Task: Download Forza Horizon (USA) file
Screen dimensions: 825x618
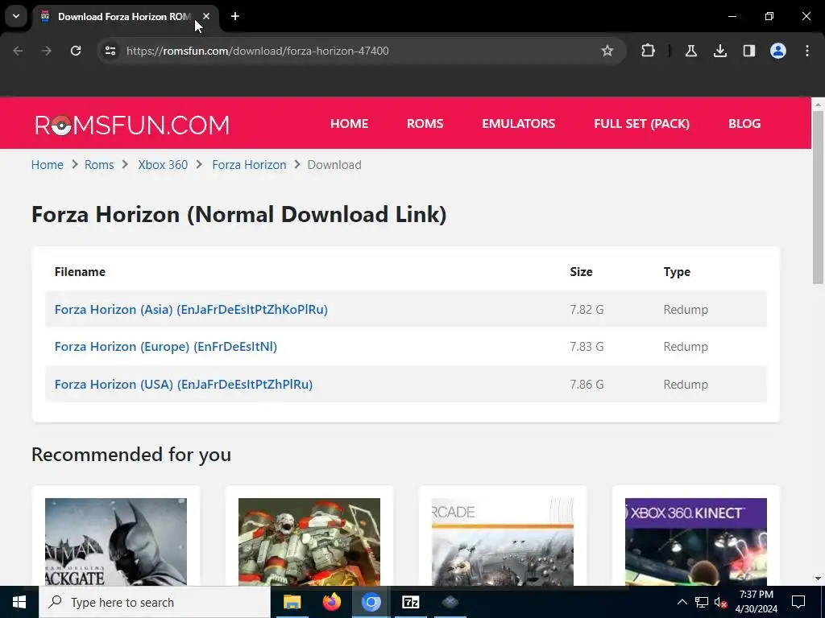Action: pyautogui.click(x=184, y=384)
